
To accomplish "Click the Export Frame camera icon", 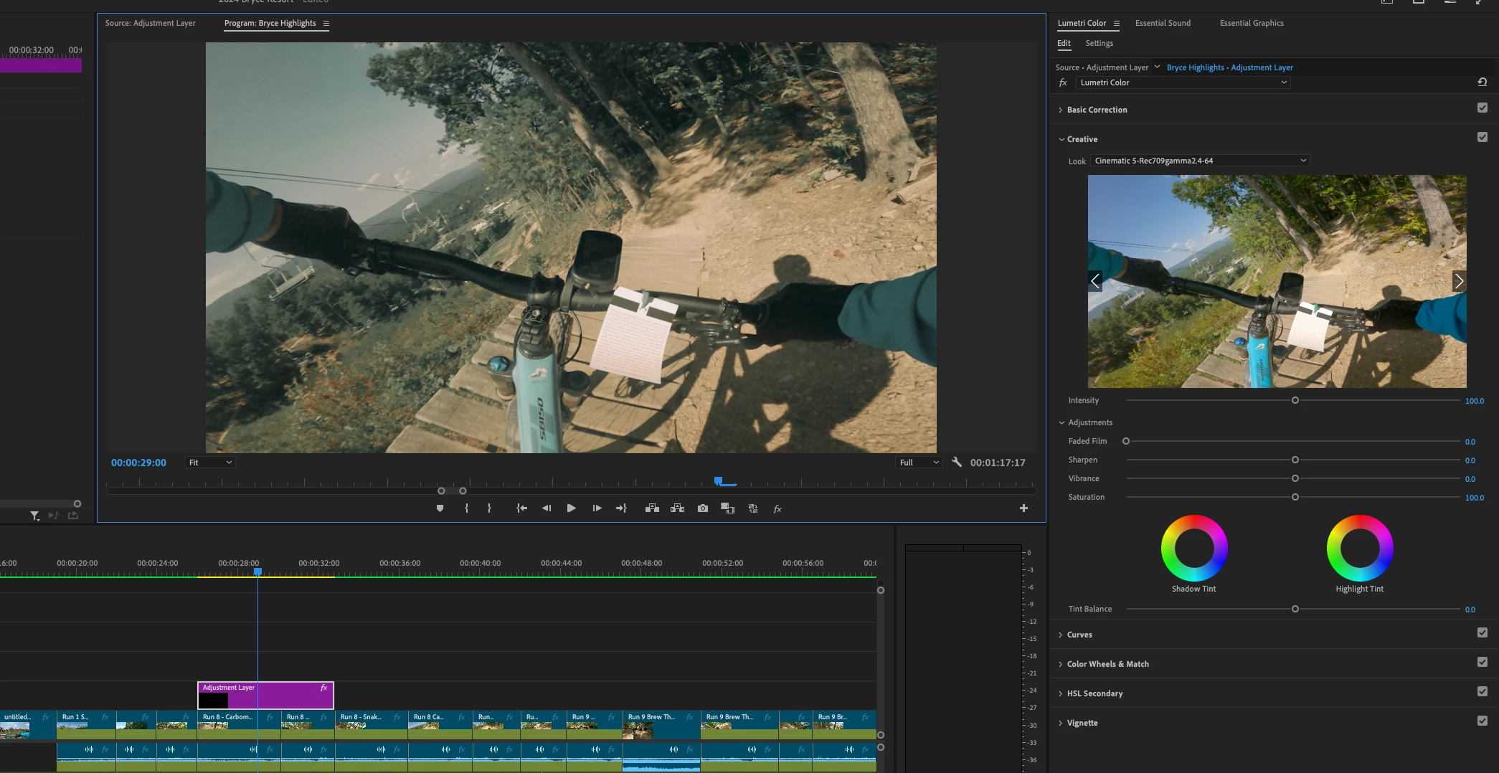I will point(703,508).
